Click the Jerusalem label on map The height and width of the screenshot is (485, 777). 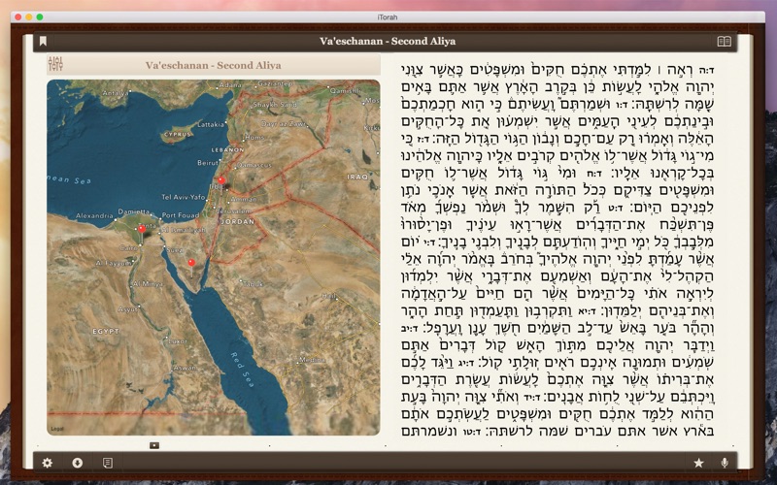pos(233,210)
